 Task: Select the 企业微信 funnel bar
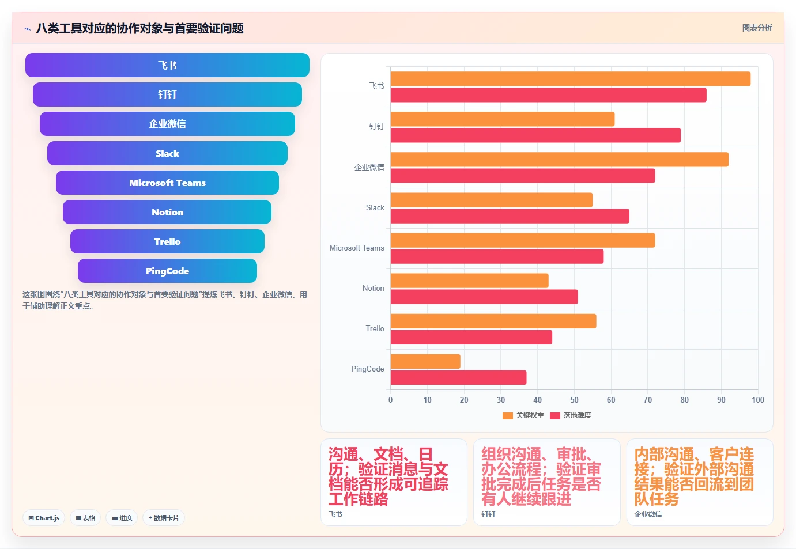pos(167,124)
